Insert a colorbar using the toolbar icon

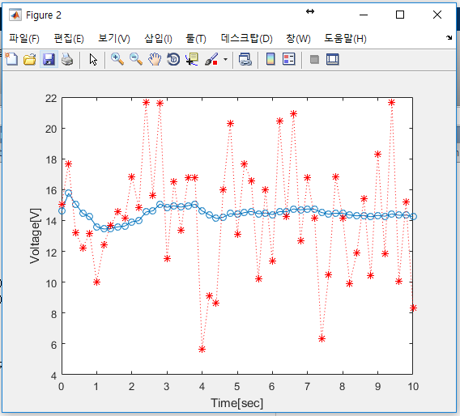click(270, 60)
